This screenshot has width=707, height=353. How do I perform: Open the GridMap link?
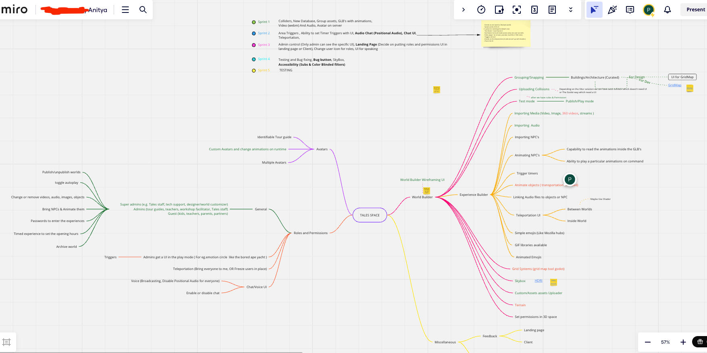[674, 85]
